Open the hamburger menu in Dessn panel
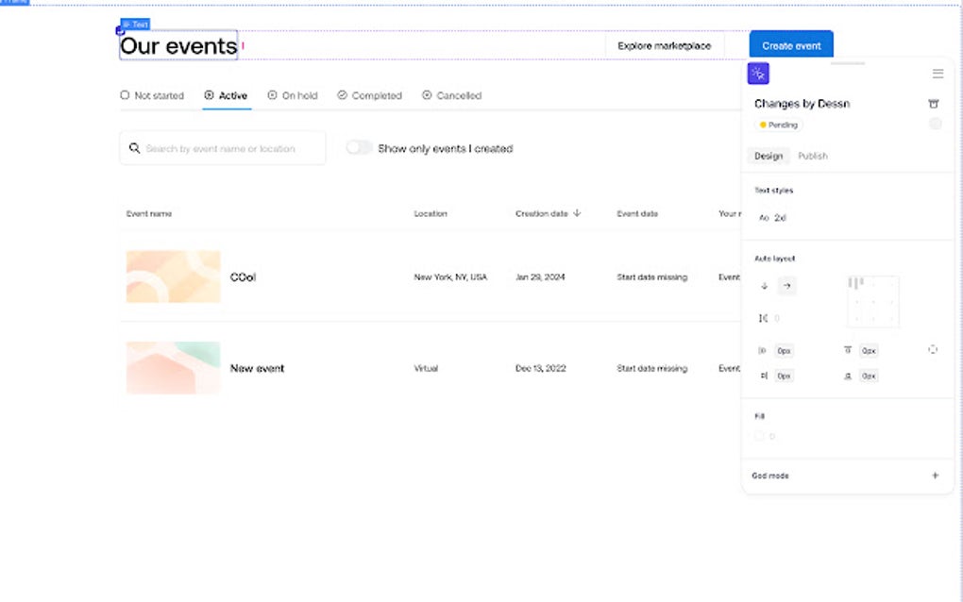The image size is (963, 602). click(x=938, y=74)
